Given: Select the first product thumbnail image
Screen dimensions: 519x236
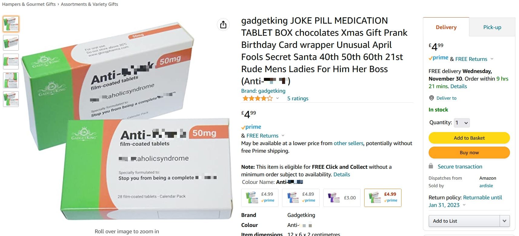Looking at the screenshot, I should (11, 24).
